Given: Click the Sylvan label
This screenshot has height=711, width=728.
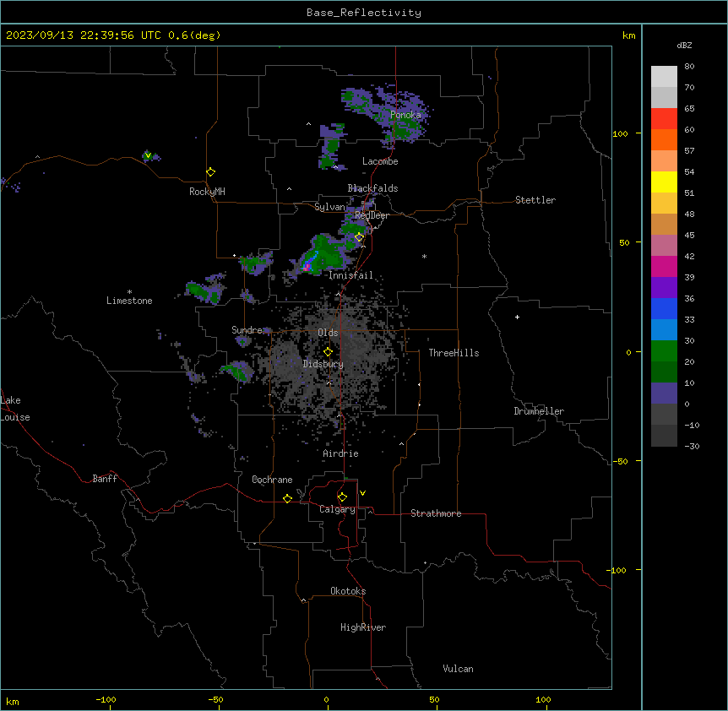Looking at the screenshot, I should [x=329, y=207].
